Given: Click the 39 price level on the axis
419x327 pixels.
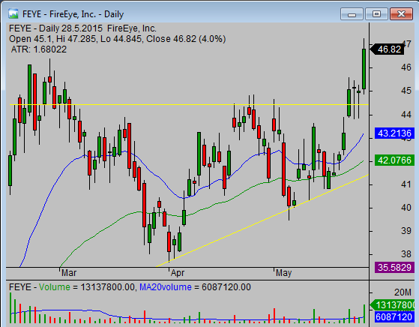Looking at the screenshot, I should pos(406,231).
